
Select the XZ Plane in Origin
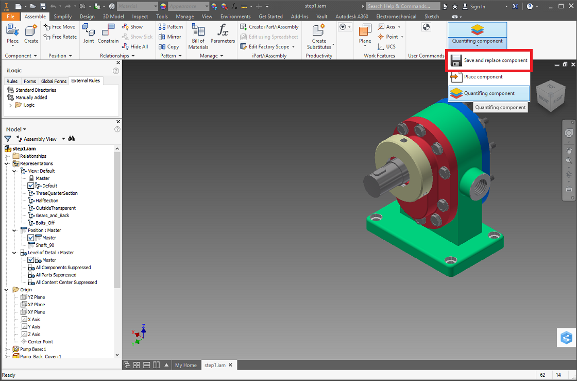click(x=37, y=304)
